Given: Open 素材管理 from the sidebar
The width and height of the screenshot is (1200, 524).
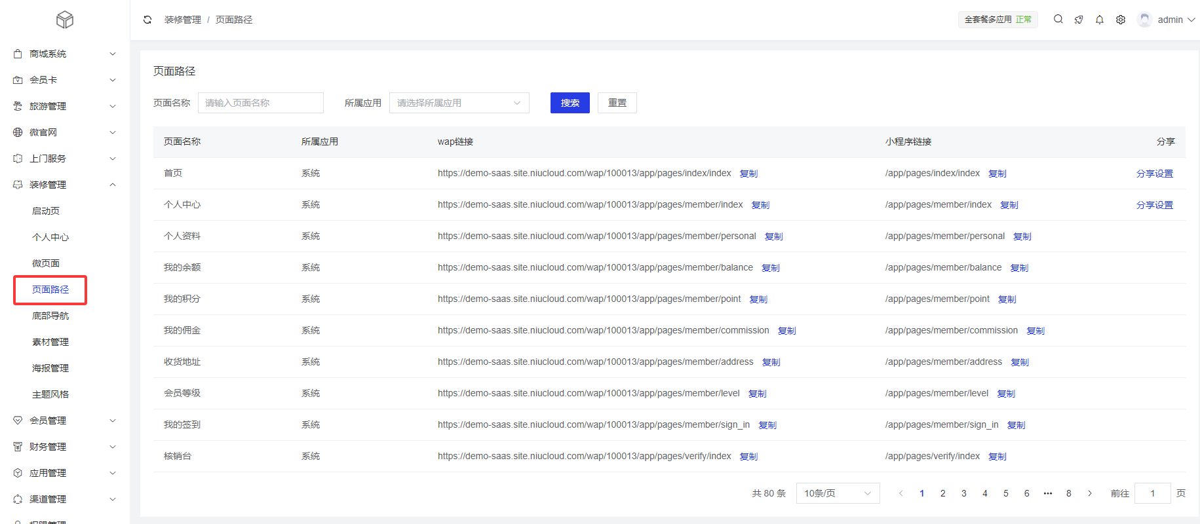Looking at the screenshot, I should pyautogui.click(x=50, y=342).
